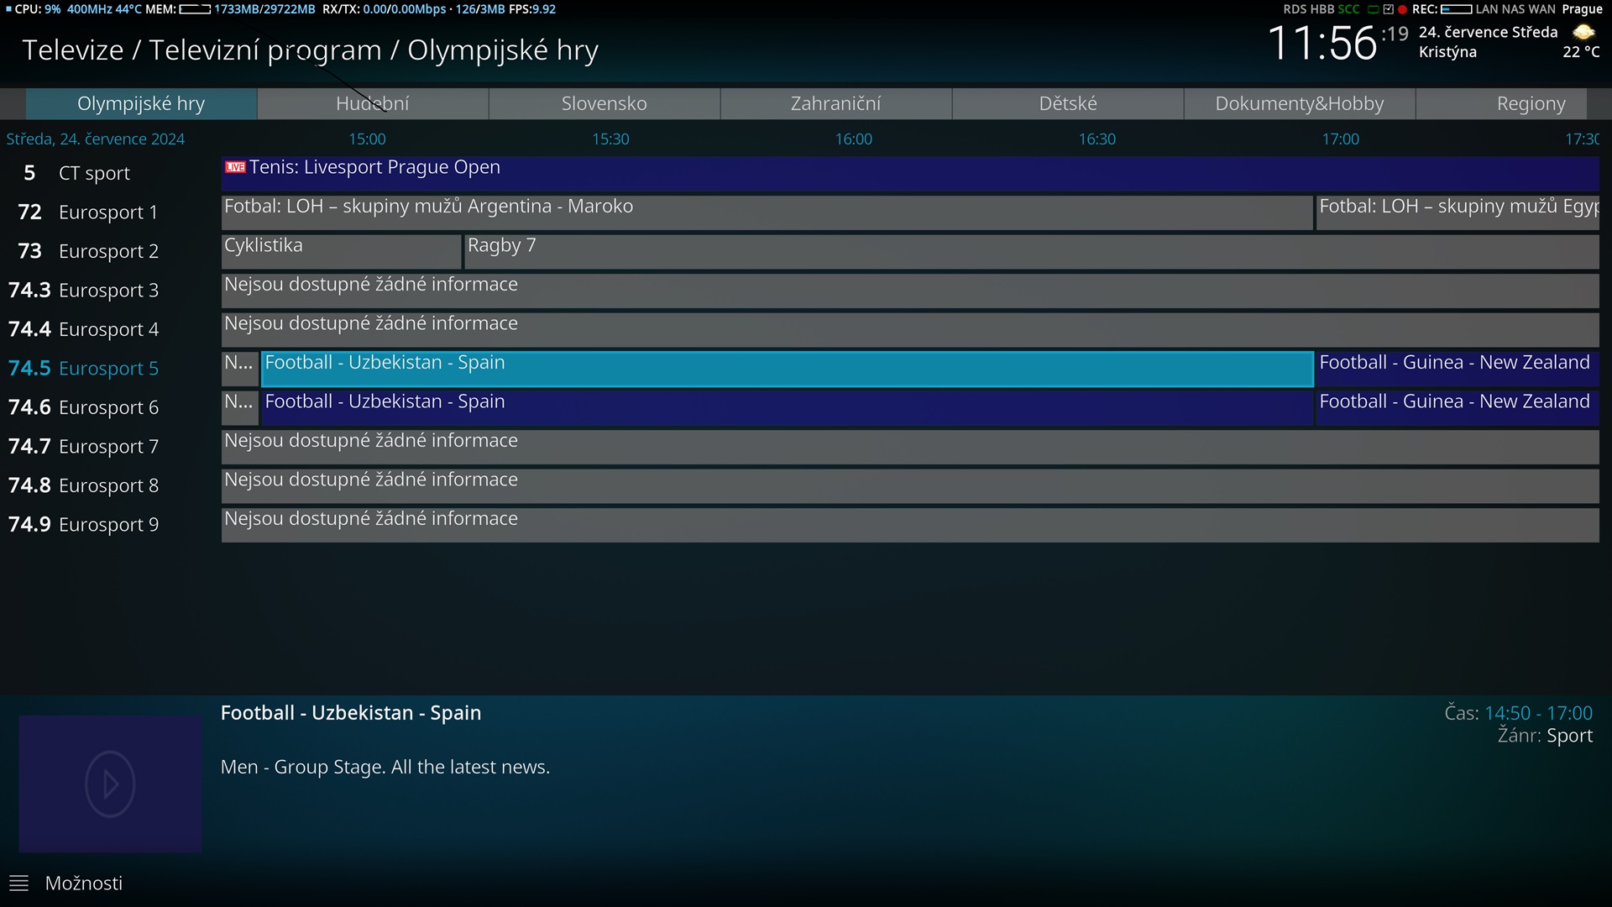Click the timer clock icon in status bar

click(1388, 9)
